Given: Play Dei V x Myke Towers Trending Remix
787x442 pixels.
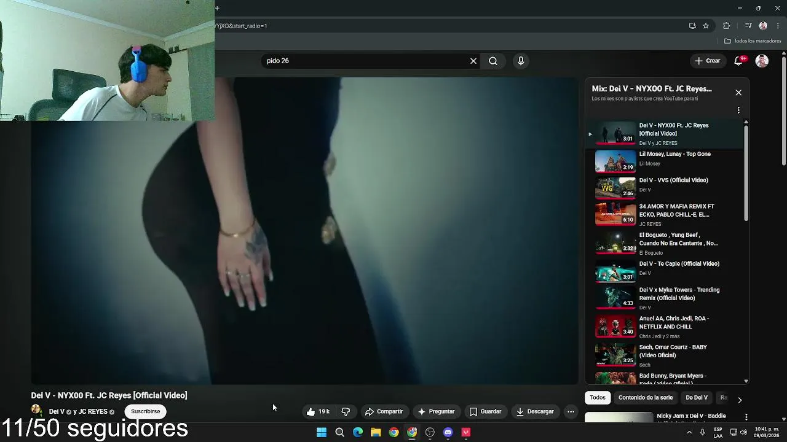Looking at the screenshot, I should [664, 298].
